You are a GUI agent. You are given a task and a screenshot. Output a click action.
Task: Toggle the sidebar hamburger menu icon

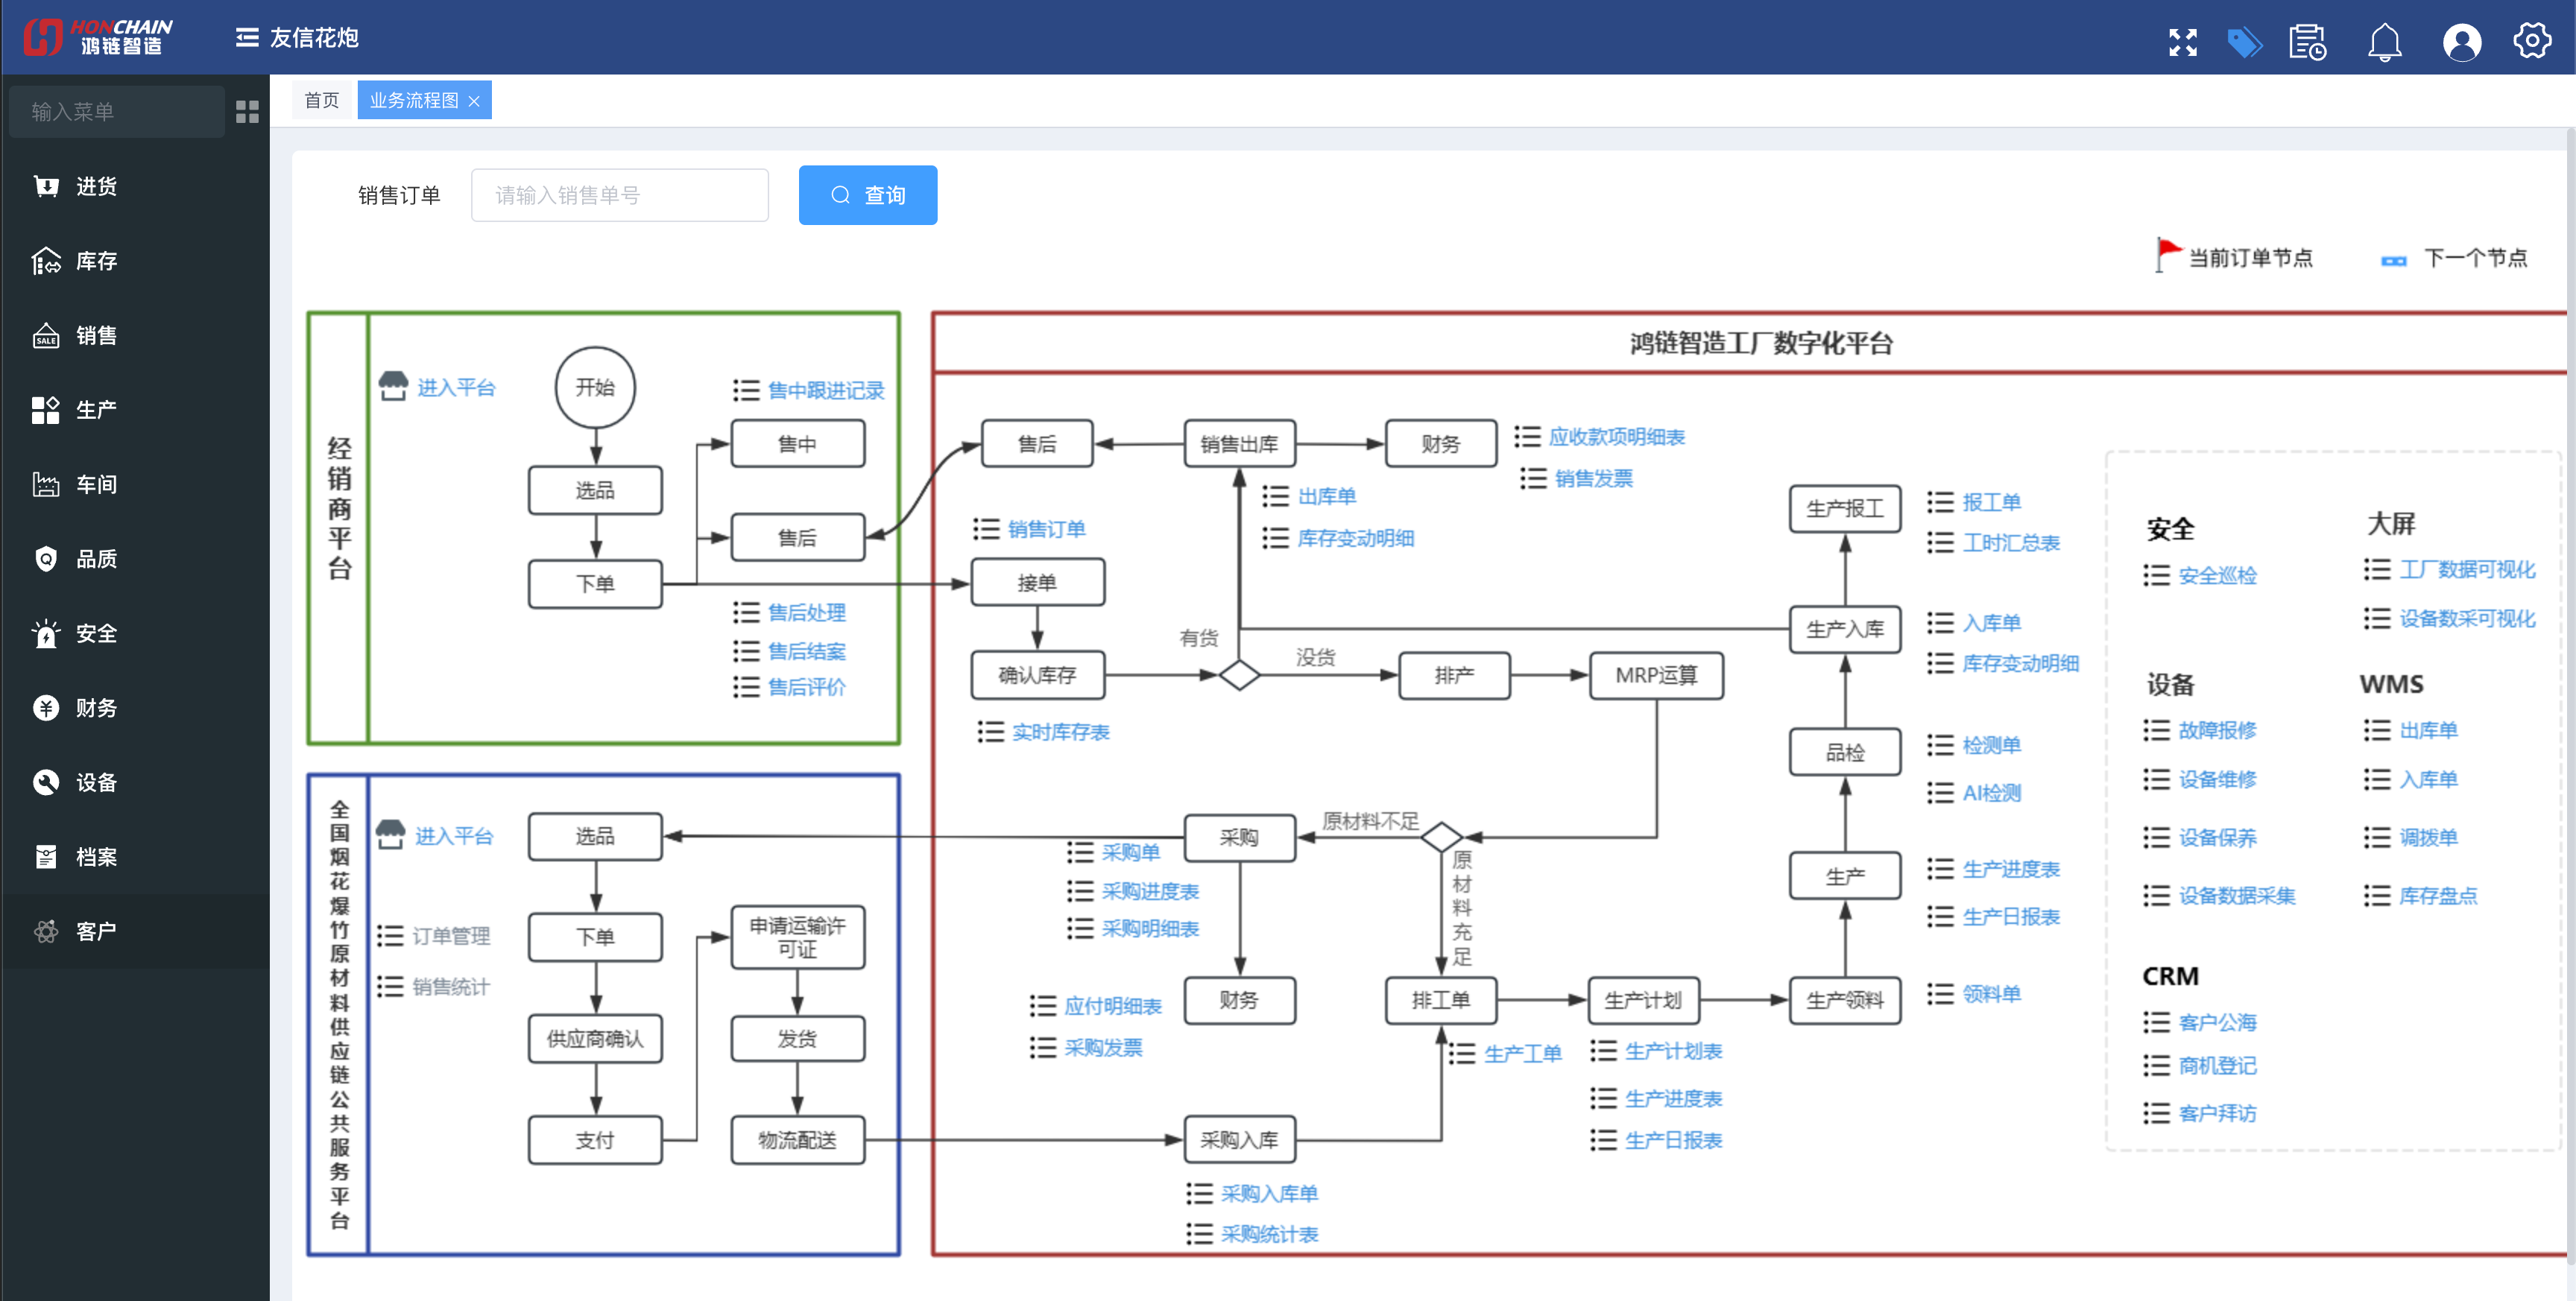tap(246, 38)
